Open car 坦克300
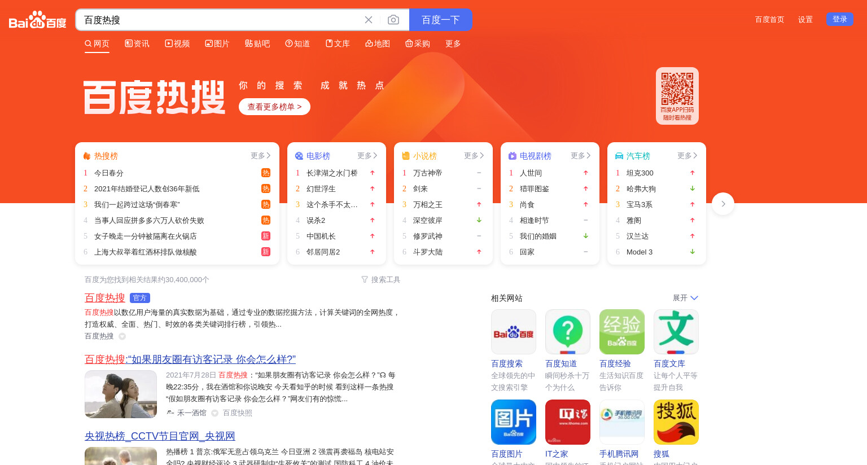The width and height of the screenshot is (867, 465). coord(640,173)
